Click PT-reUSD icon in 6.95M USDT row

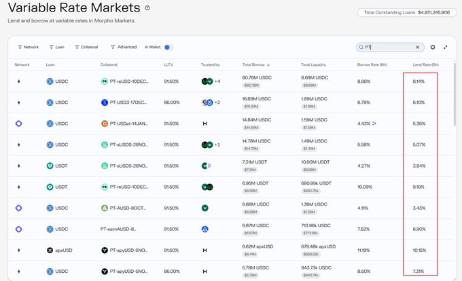105,187
